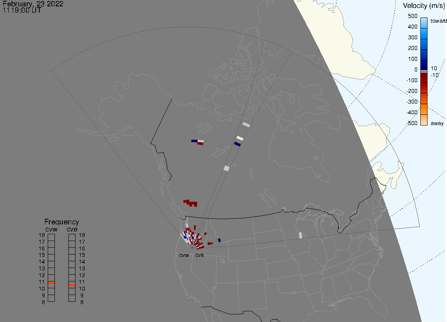Viewport: 447px width, 322px height.
Task: Select the dark navy swatch between 100 and 0
Action: [424, 65]
